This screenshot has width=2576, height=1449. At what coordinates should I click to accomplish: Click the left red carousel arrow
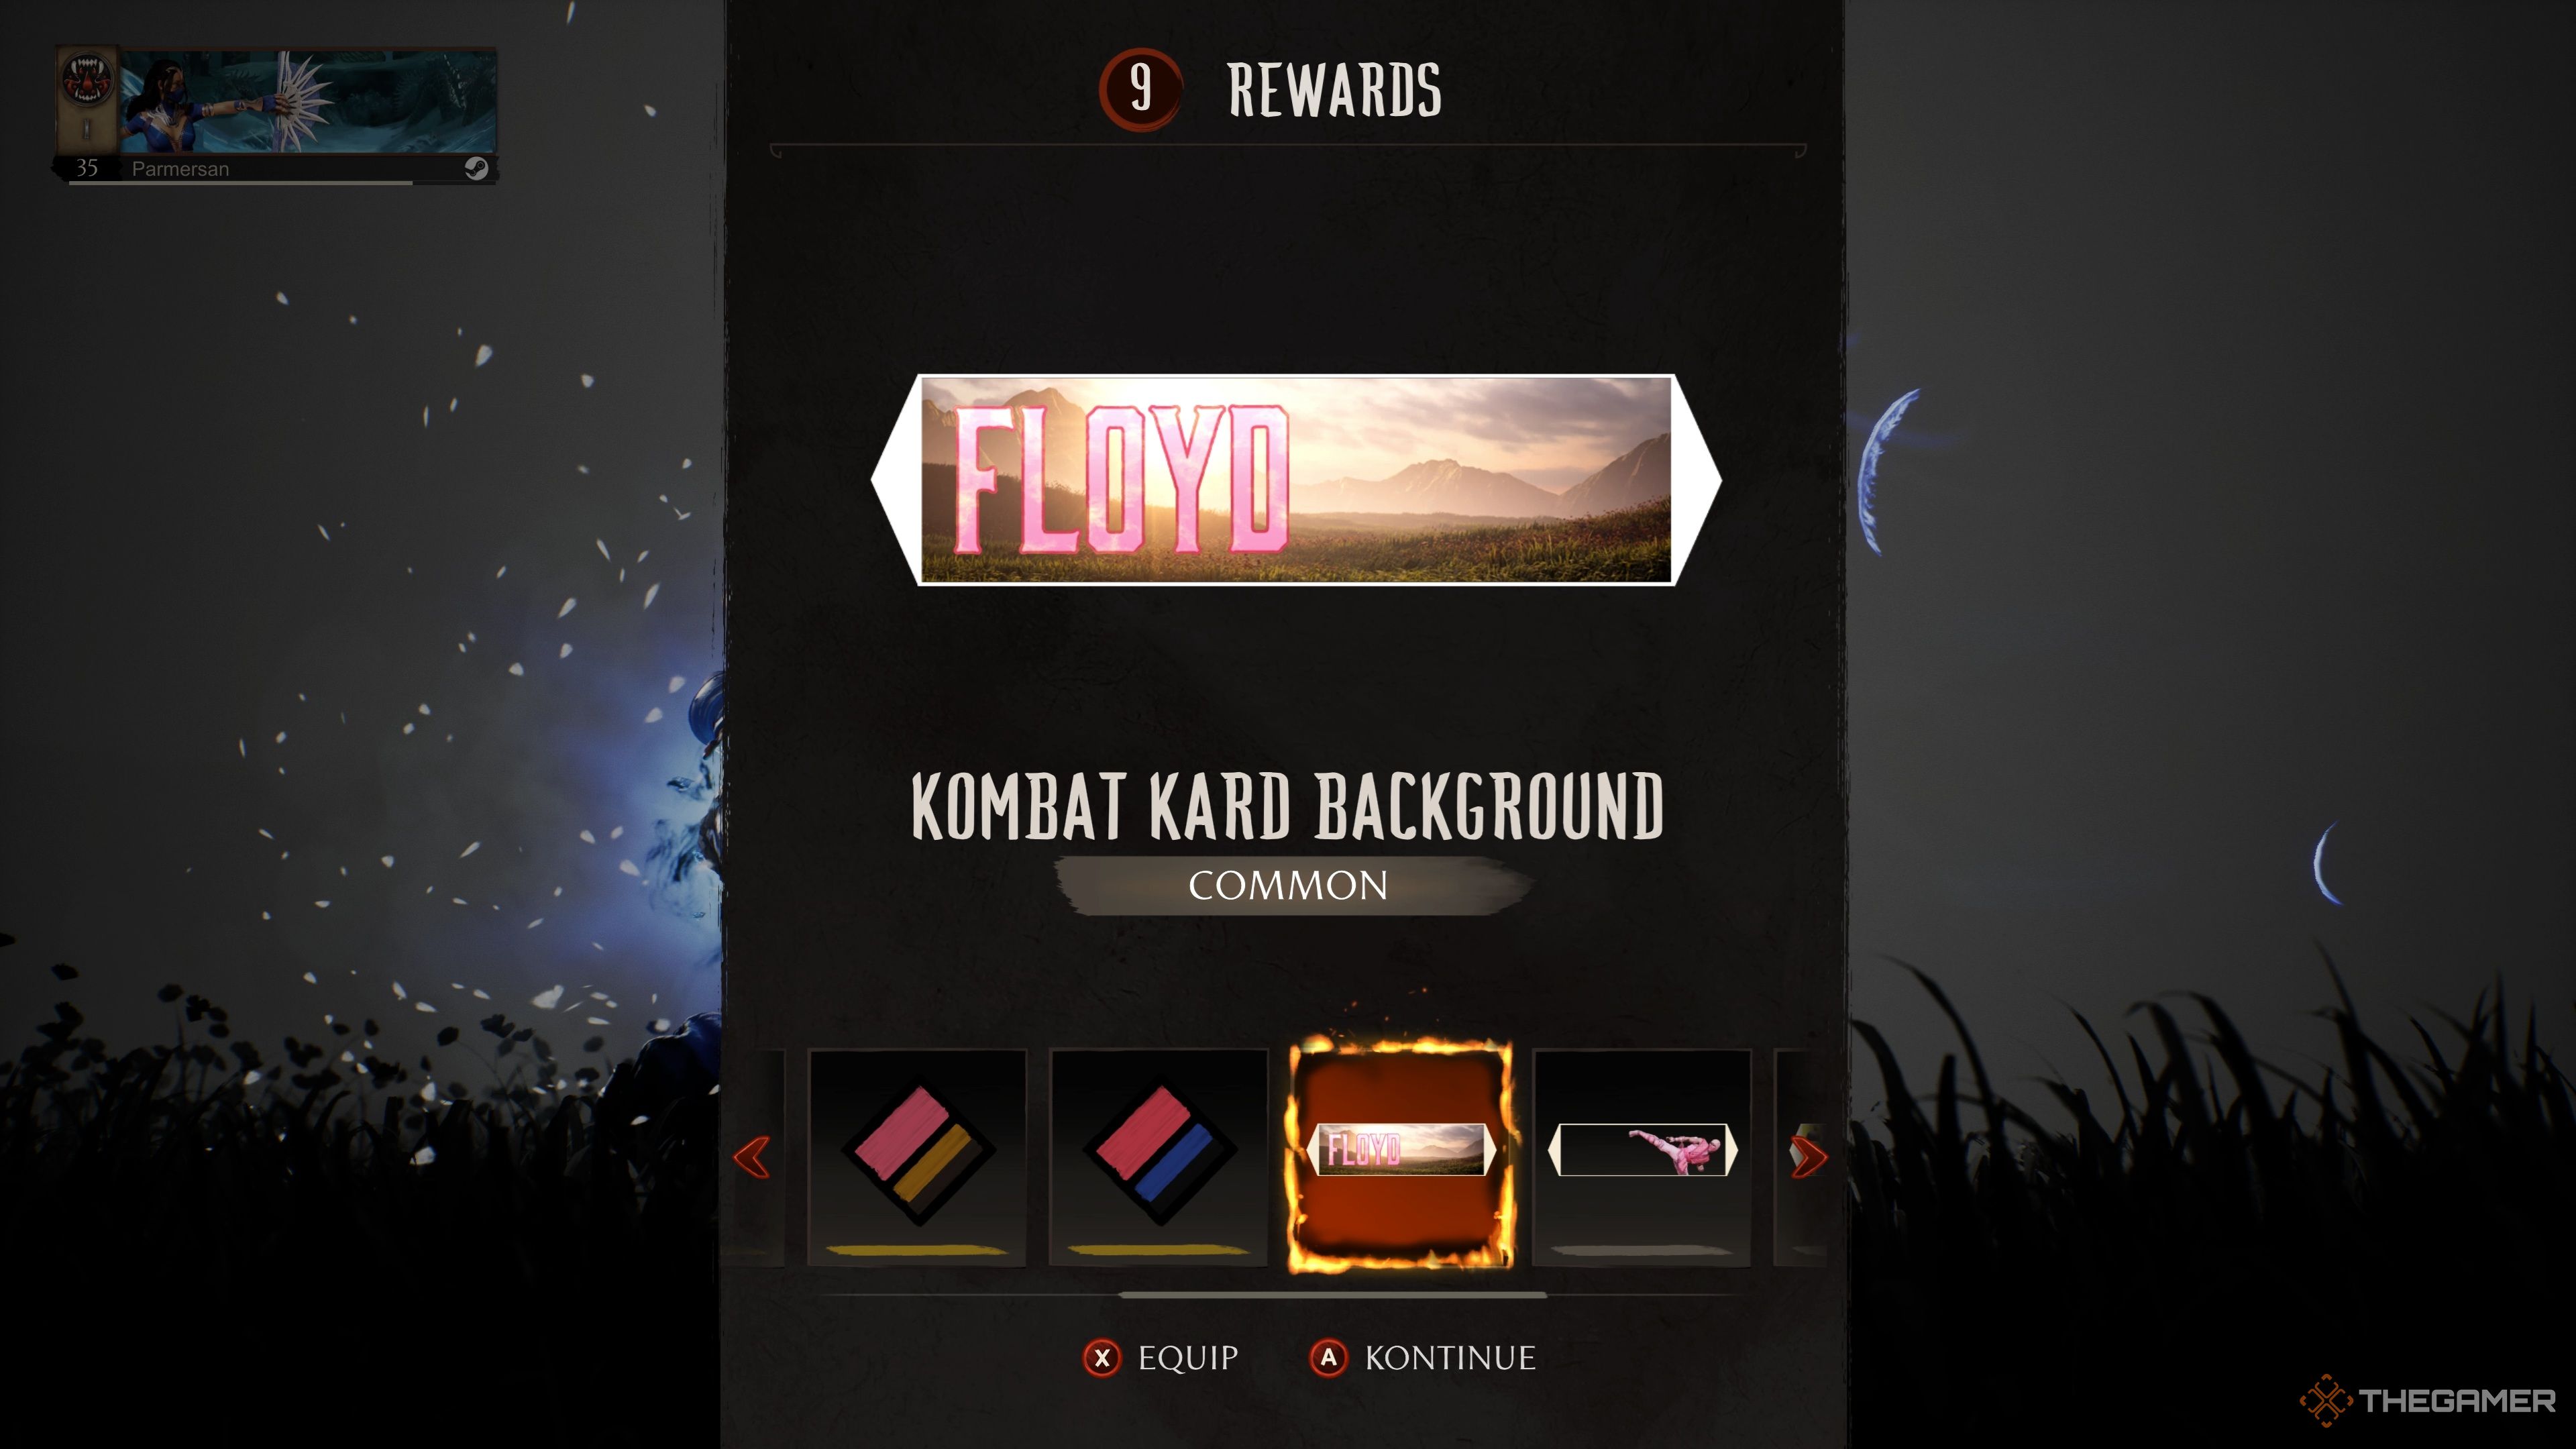click(x=751, y=1157)
